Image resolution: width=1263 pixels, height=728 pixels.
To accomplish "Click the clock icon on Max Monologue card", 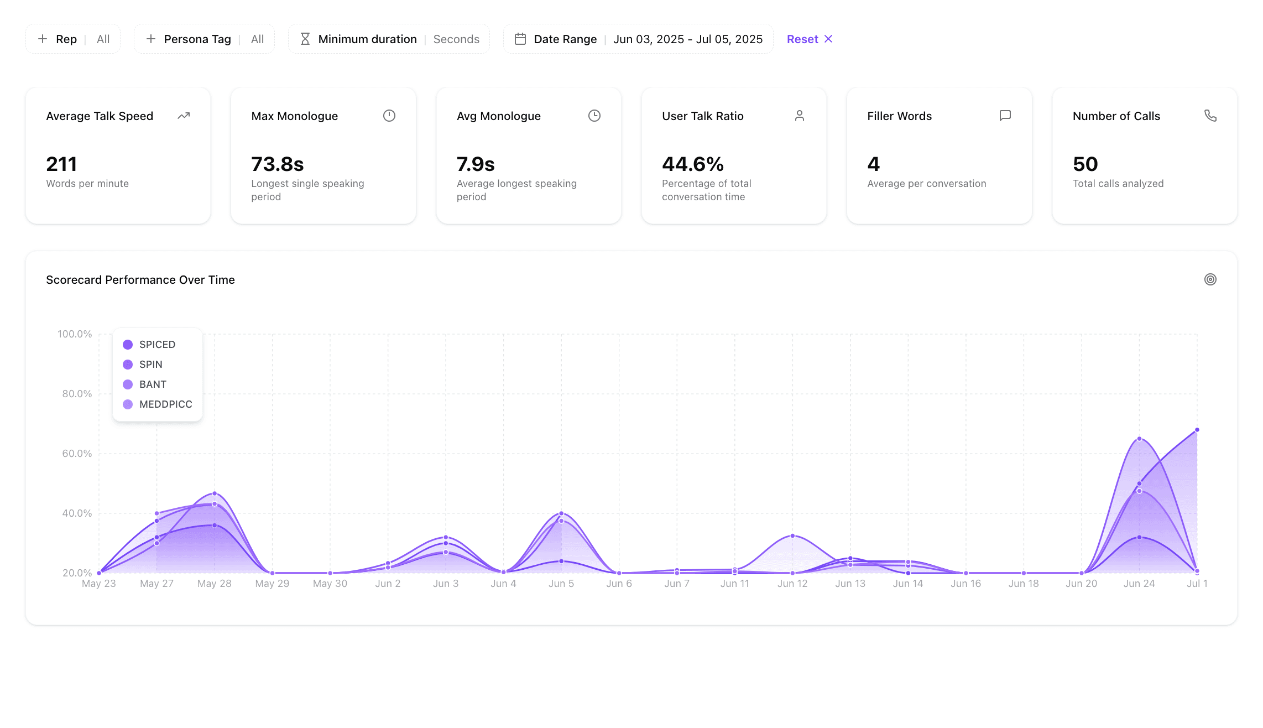I will point(389,116).
